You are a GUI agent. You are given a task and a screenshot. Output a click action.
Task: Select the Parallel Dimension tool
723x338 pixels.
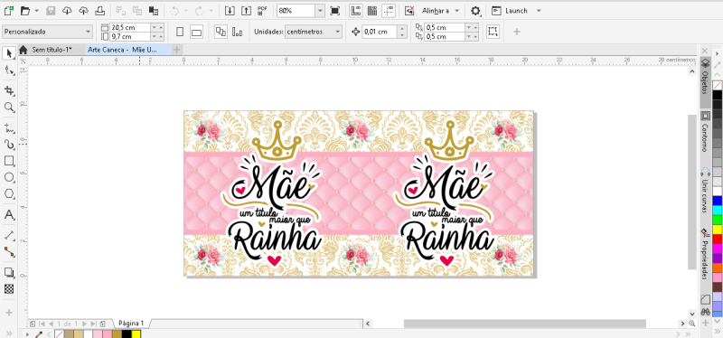(x=9, y=235)
